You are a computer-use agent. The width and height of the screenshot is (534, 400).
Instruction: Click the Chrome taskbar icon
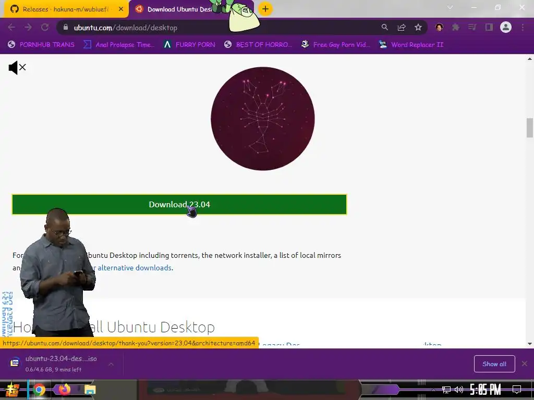(39, 390)
